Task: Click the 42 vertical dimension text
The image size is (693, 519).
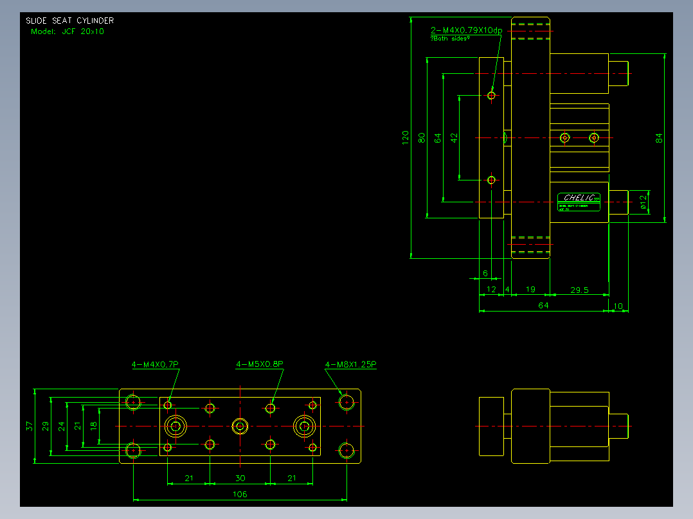Action: pyautogui.click(x=454, y=138)
